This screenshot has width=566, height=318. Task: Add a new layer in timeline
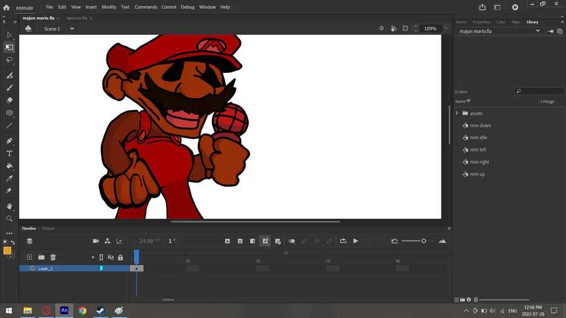tap(29, 257)
